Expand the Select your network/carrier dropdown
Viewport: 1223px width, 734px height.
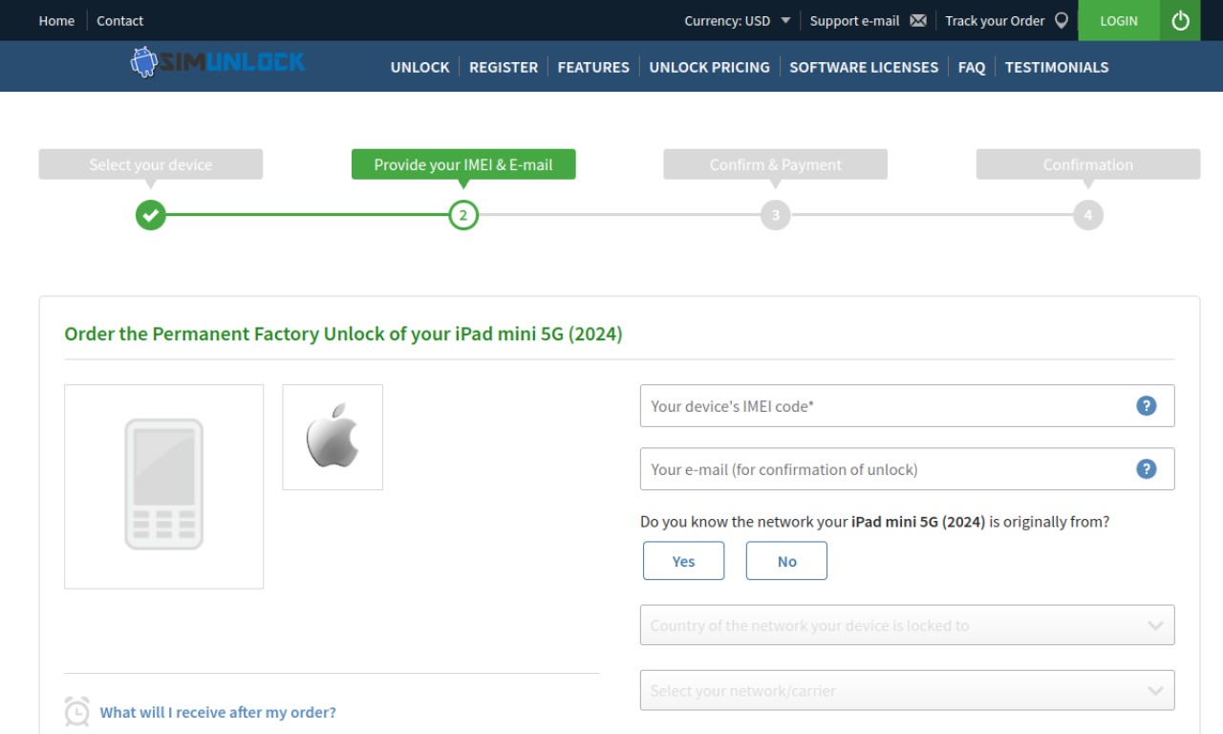point(907,690)
